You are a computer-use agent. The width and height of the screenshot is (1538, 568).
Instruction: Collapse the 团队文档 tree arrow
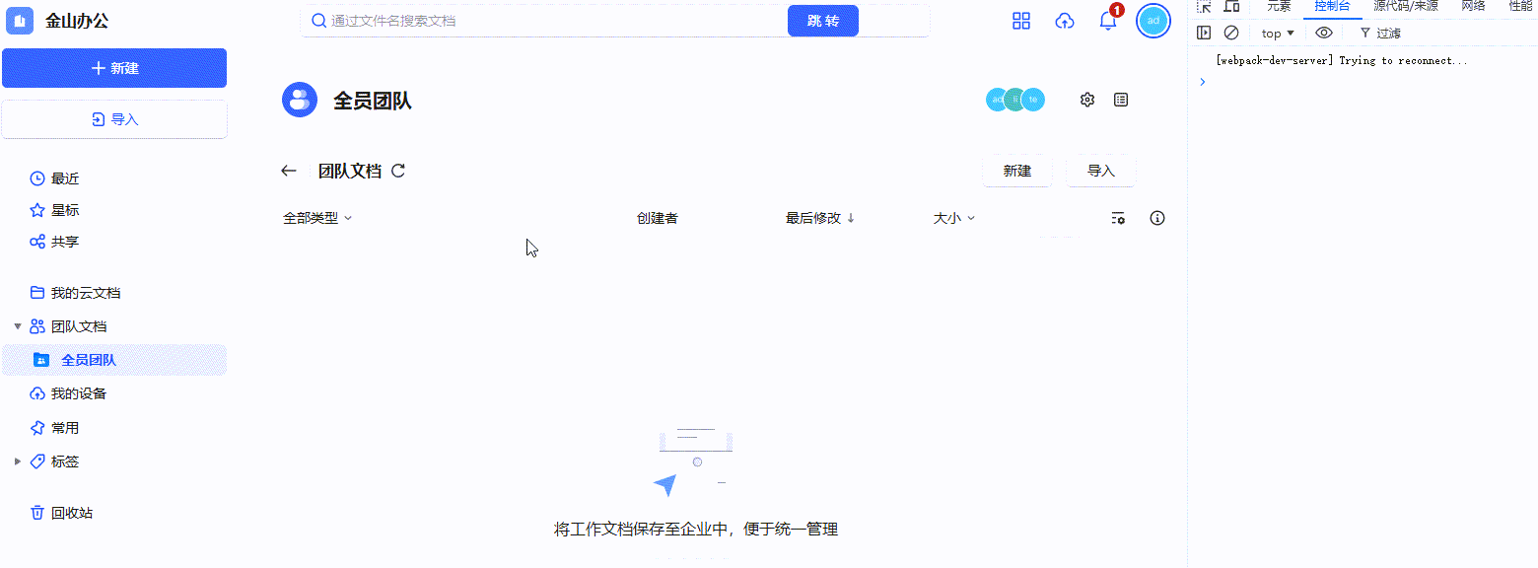click(x=17, y=326)
